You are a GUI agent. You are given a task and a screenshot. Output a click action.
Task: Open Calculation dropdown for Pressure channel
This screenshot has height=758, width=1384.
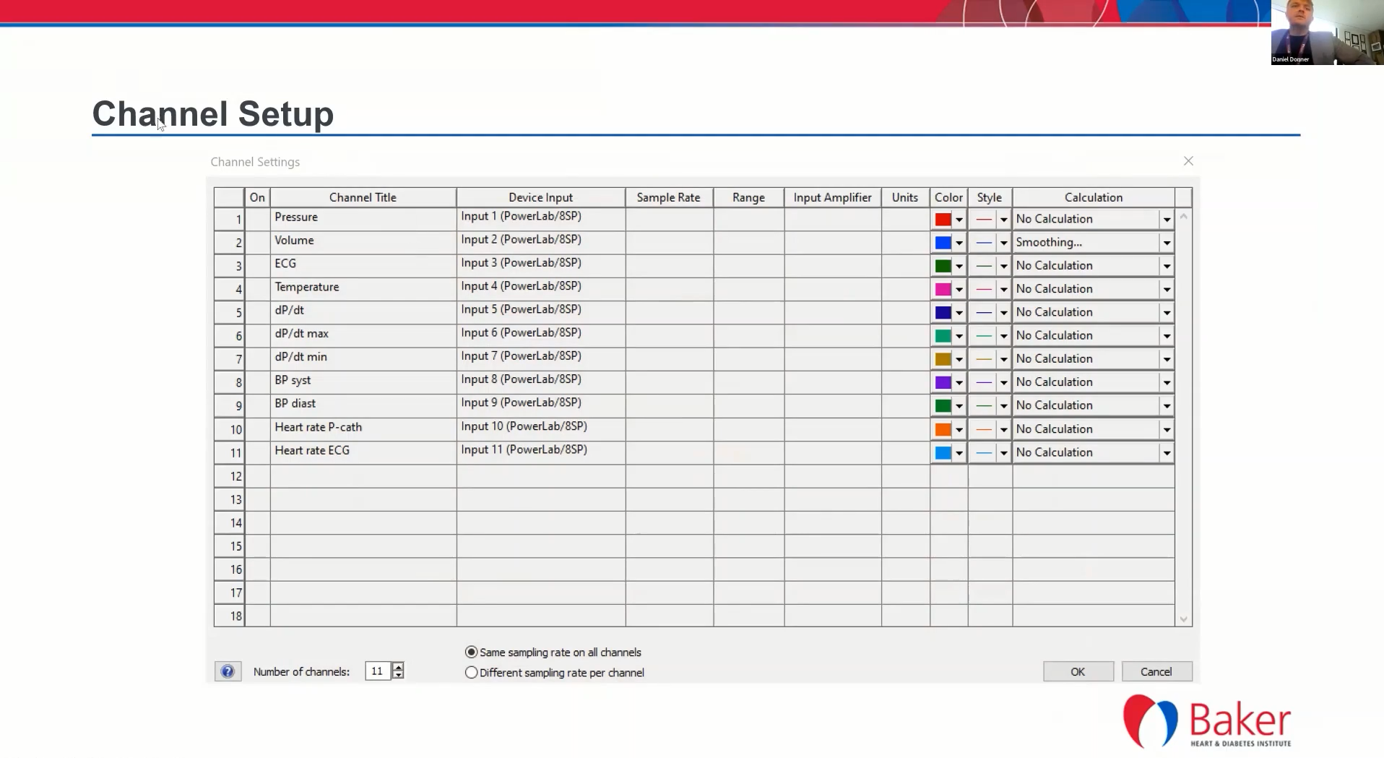click(1166, 220)
